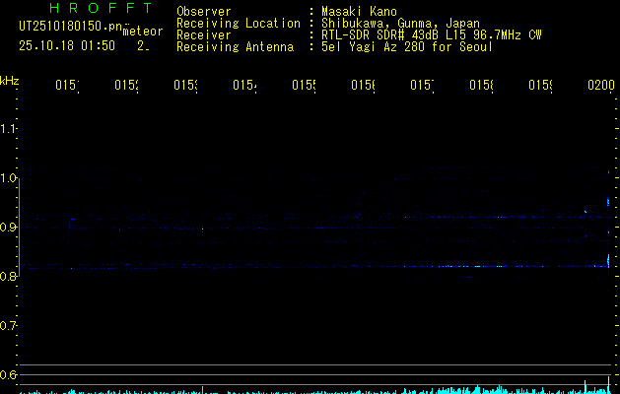Click the bright meteor echo near 0200
Viewport: 620px width, 394px height.
pos(607,260)
